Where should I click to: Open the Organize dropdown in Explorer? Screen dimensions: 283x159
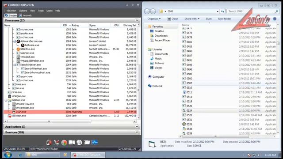[154, 19]
